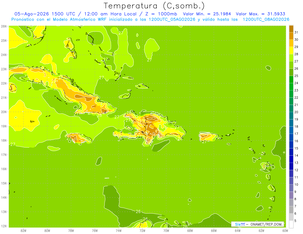Image resolution: width=303 pixels, height=234 pixels.
Task: Click the longitude axis label 78W
Action: tap(71, 230)
